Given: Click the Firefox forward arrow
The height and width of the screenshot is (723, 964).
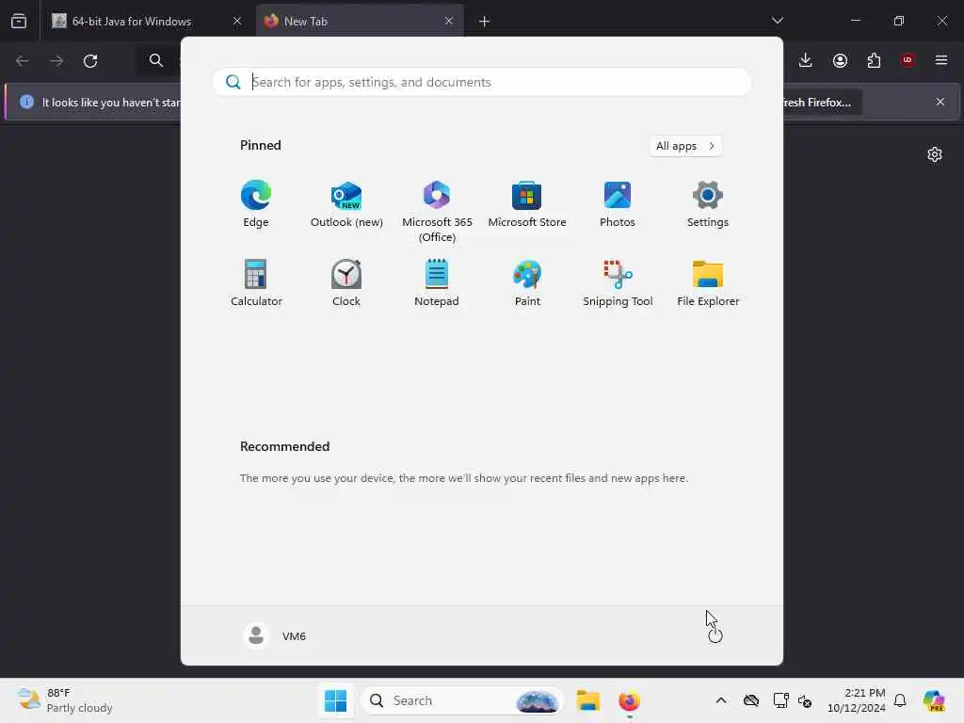Looking at the screenshot, I should [56, 61].
